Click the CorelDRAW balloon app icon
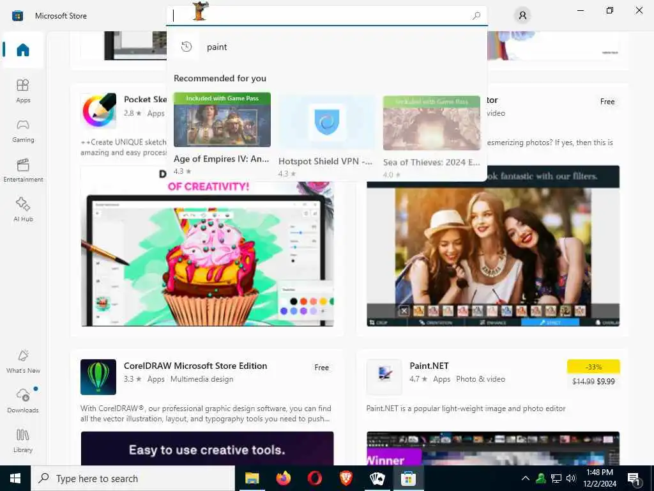Screen dimensions: 654x491 (x=98, y=377)
